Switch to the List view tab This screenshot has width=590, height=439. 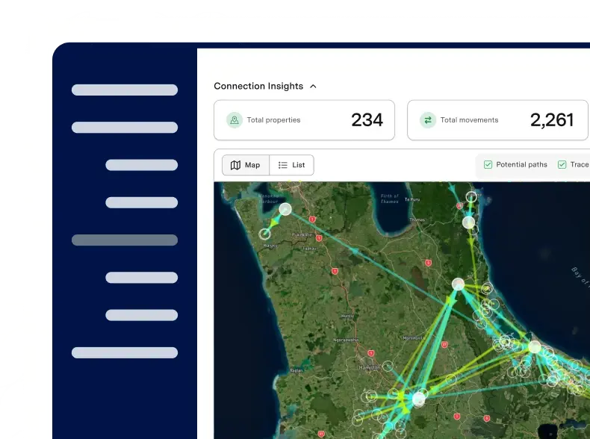[x=291, y=165]
